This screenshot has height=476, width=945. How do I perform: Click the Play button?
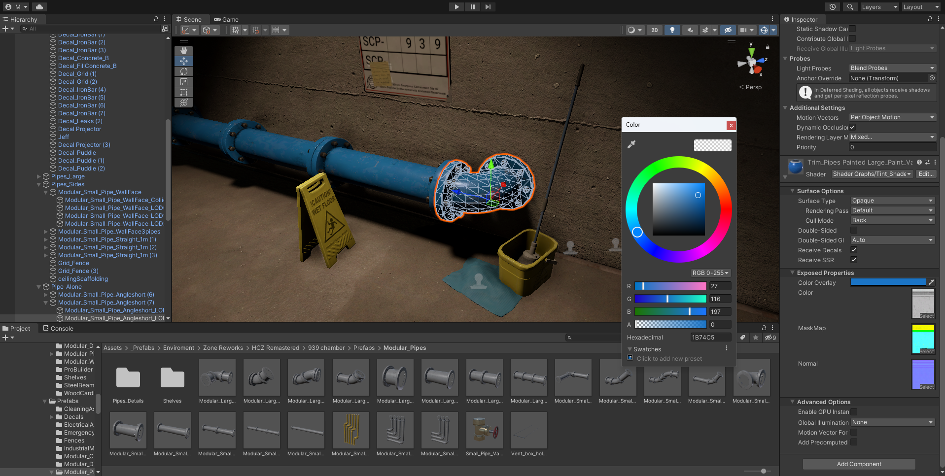tap(456, 7)
